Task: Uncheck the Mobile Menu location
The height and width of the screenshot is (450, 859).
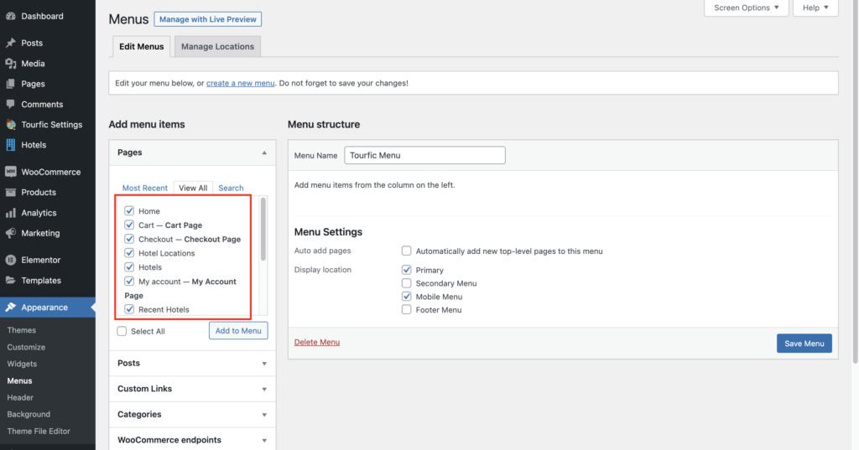Action: pos(407,296)
